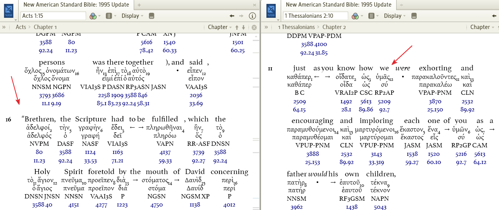Screen dimensions: 499x210
Task: Click verse number 11 in 1 Thessalonians pane
Action: [270, 68]
